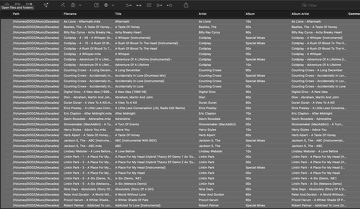360x209 pixels.
Task: Click artist 'Digital Droo'
Action: tap(207, 92)
